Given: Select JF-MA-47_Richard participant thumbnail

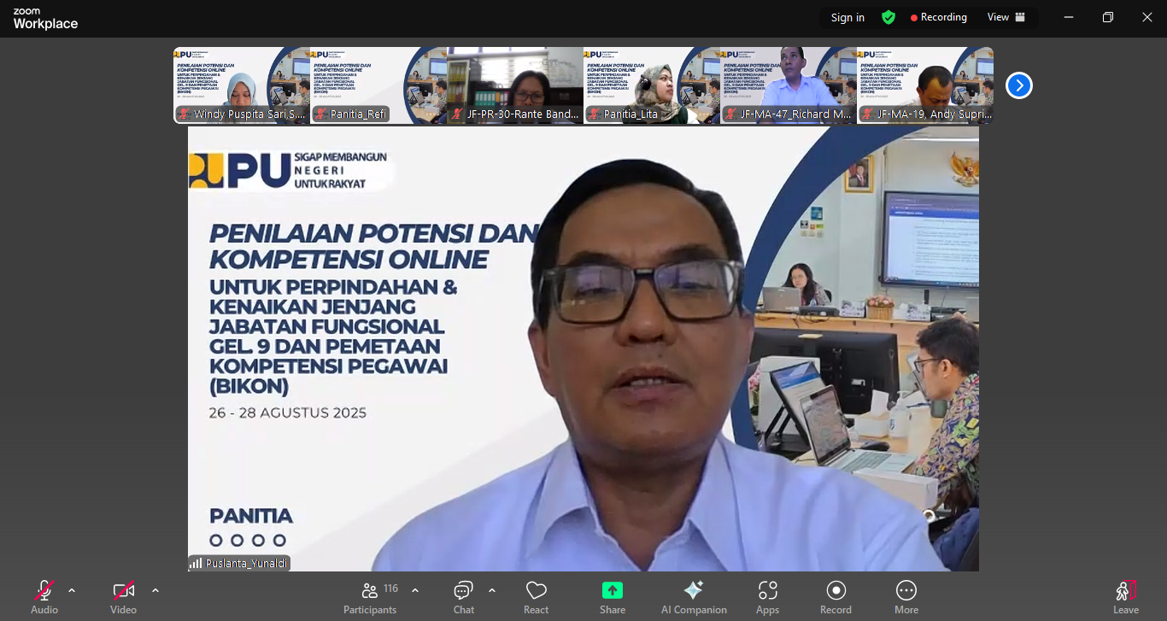Looking at the screenshot, I should coord(789,85).
